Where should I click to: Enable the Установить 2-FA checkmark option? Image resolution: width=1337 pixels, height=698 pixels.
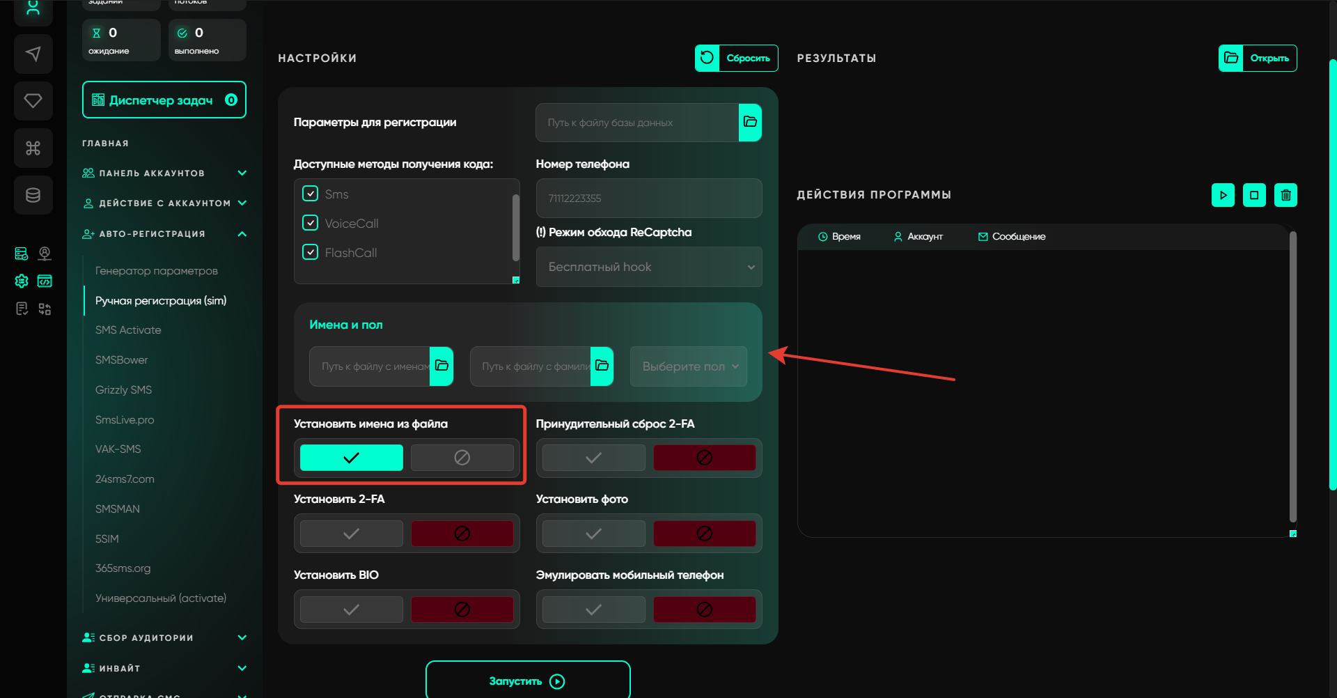pyautogui.click(x=352, y=534)
